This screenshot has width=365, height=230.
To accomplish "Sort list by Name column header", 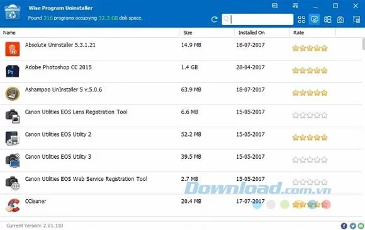I will pos(9,33).
